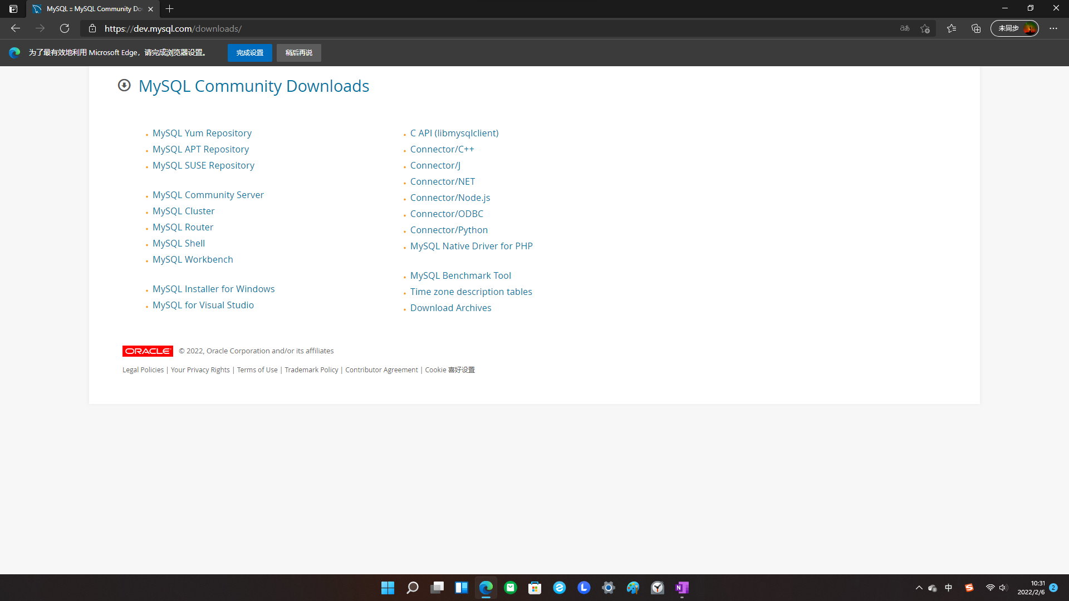Screen dimensions: 1069x601
Task: Toggle the 中 input method indicator
Action: (949, 587)
